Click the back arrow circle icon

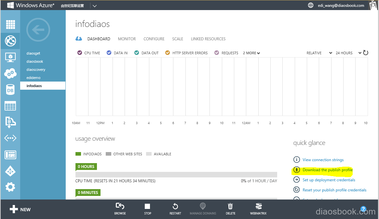38,30
